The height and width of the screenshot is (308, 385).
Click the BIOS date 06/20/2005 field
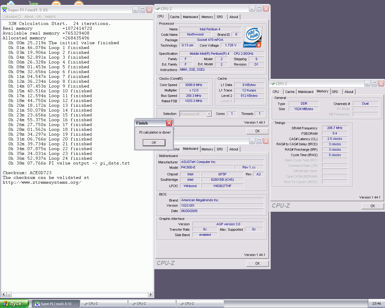pyautogui.click(x=222, y=211)
